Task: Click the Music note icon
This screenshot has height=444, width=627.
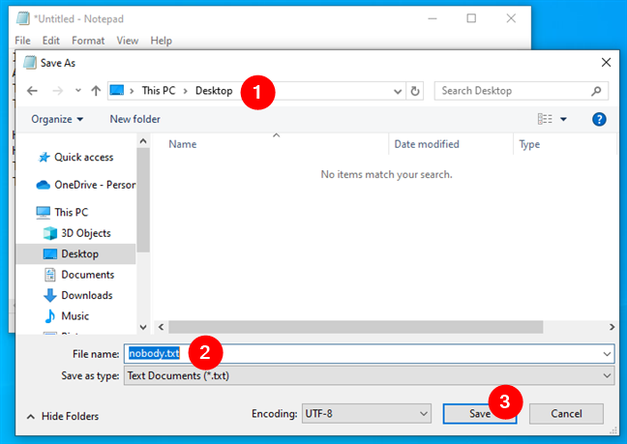Action: point(49,316)
